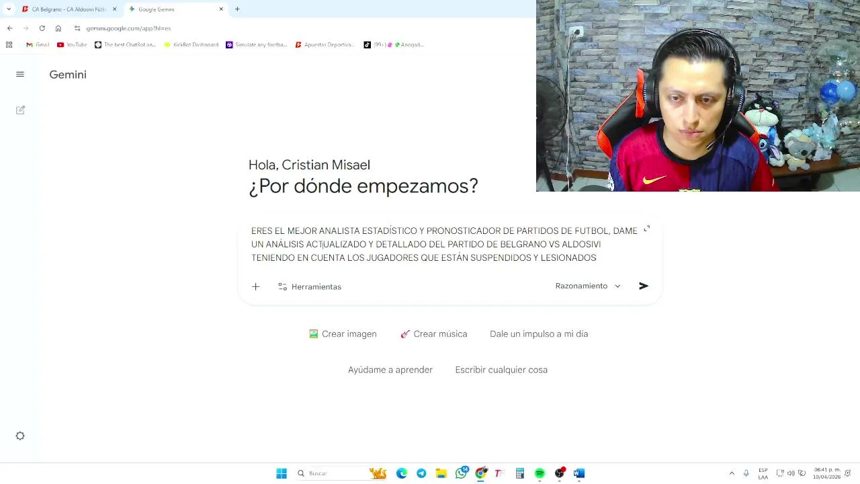Viewport: 860px width, 484px height.
Task: Open Calculator from taskbar
Action: click(x=519, y=473)
